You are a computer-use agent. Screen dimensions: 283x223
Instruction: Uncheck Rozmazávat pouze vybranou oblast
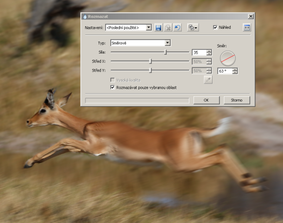point(113,88)
